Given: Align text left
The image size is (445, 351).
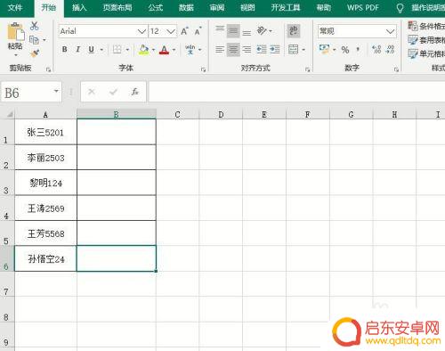Looking at the screenshot, I should [220, 49].
